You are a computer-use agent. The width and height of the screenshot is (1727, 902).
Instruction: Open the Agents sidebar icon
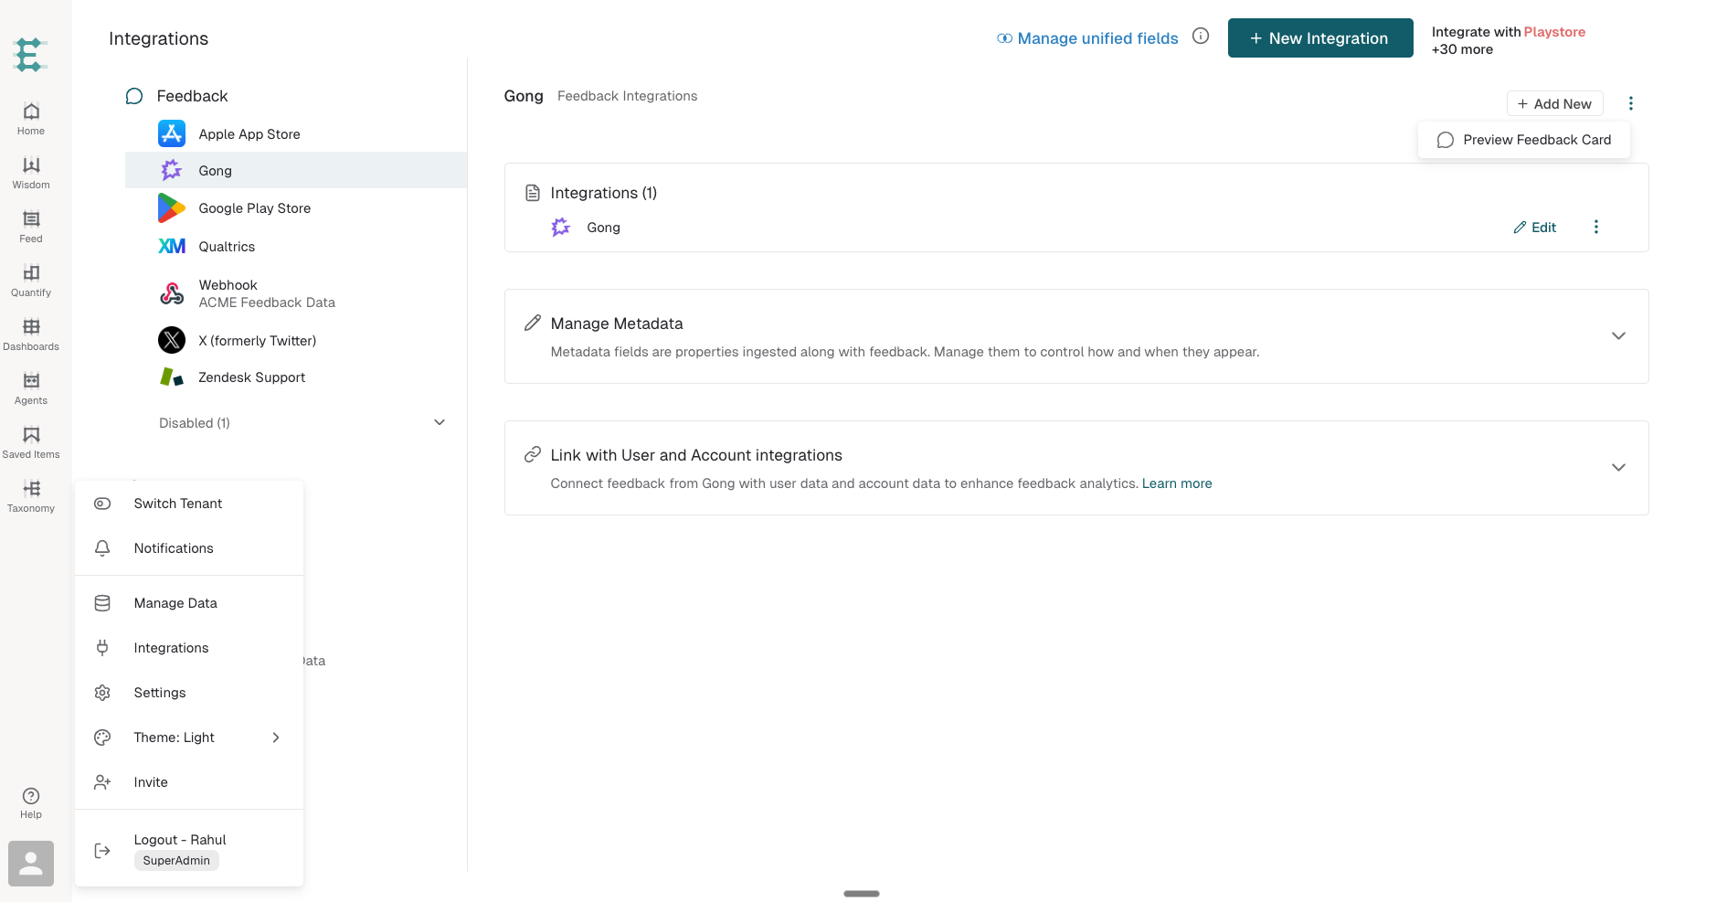pyautogui.click(x=31, y=387)
